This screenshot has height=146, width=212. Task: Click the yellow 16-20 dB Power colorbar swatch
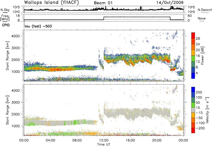[x=193, y=52]
